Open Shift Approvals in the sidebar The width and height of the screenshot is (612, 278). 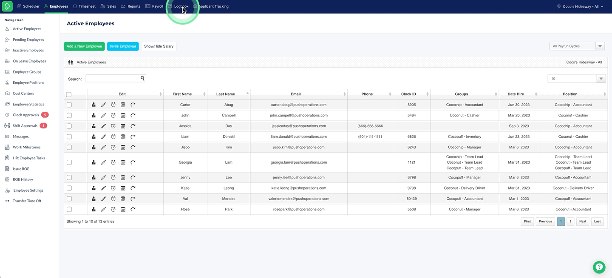(x=25, y=126)
